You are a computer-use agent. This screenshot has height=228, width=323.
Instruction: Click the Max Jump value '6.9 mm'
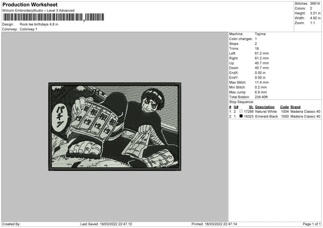click(x=261, y=92)
